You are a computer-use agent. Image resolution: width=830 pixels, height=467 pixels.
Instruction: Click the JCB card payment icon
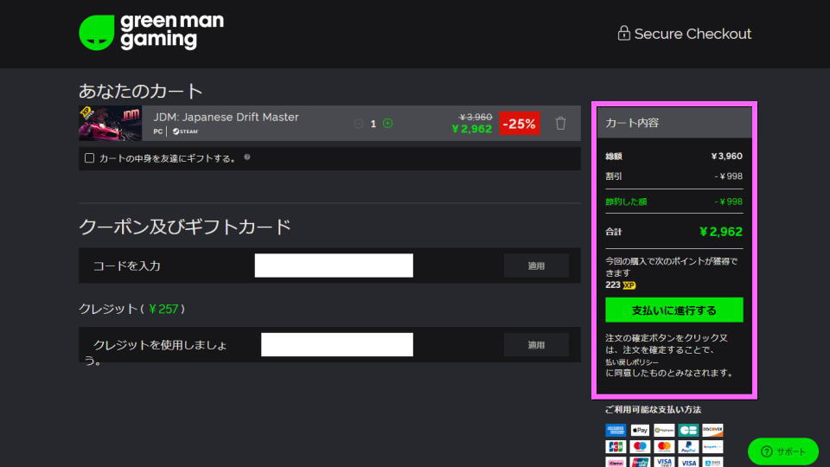click(615, 446)
